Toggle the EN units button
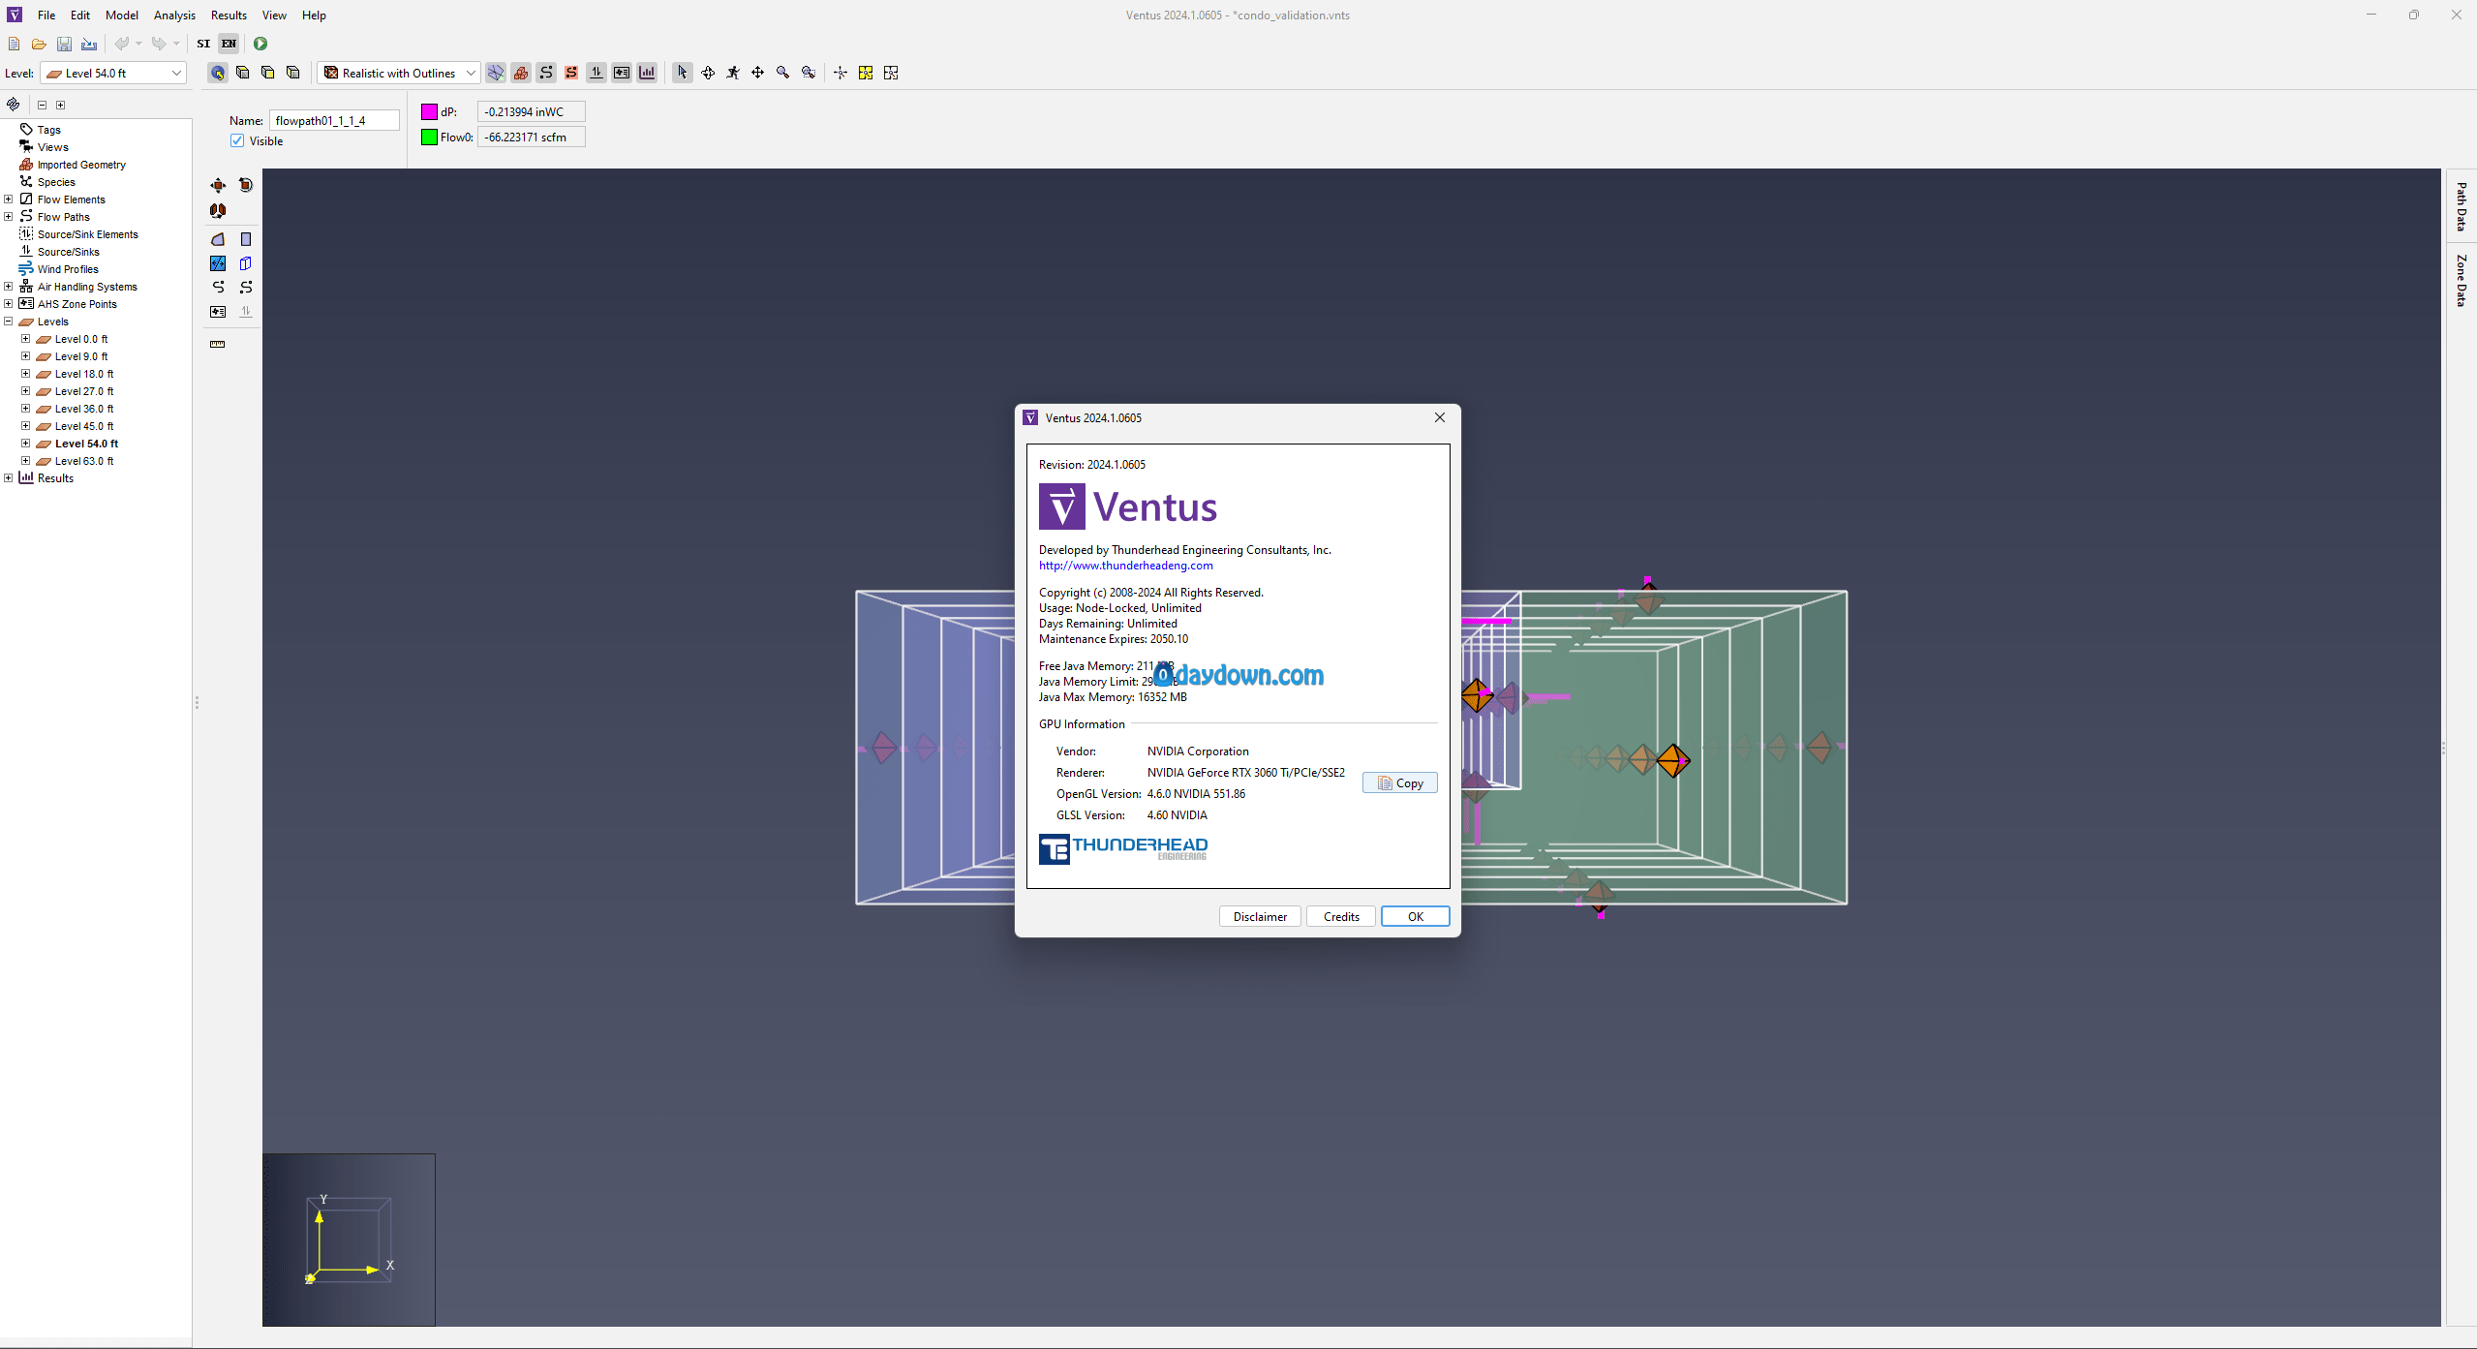The height and width of the screenshot is (1349, 2477). [x=229, y=44]
